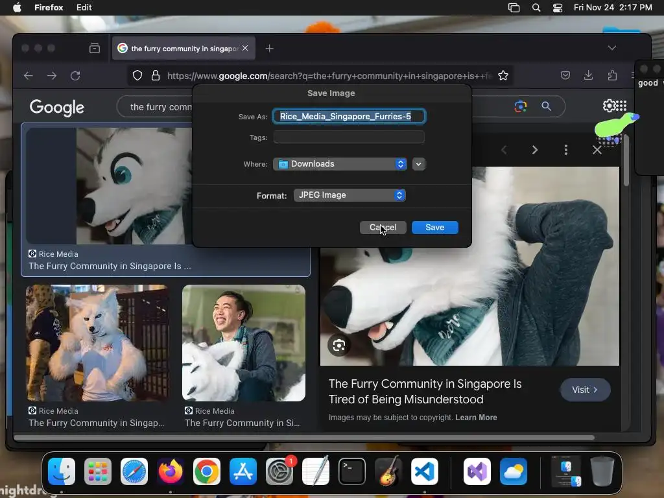Launch GarageBand from the Dock
The height and width of the screenshot is (498, 664).
tap(388, 471)
